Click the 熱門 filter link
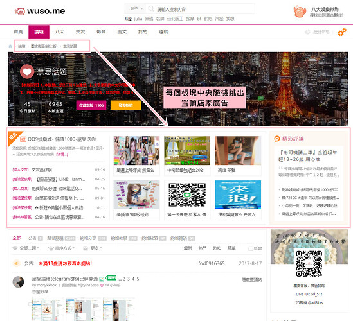Screen dimensions: 353x321 pos(203,248)
